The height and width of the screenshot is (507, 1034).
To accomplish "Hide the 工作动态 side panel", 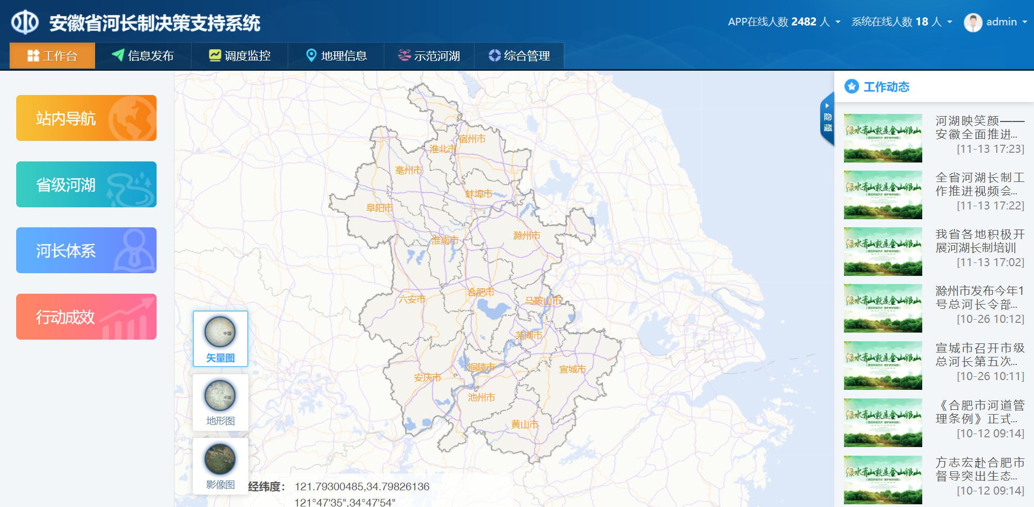I will tap(827, 119).
